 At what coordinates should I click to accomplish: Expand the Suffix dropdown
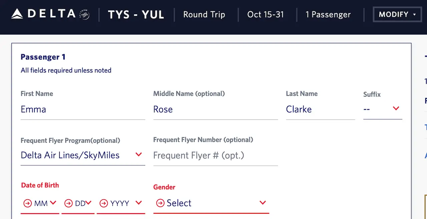(x=382, y=109)
